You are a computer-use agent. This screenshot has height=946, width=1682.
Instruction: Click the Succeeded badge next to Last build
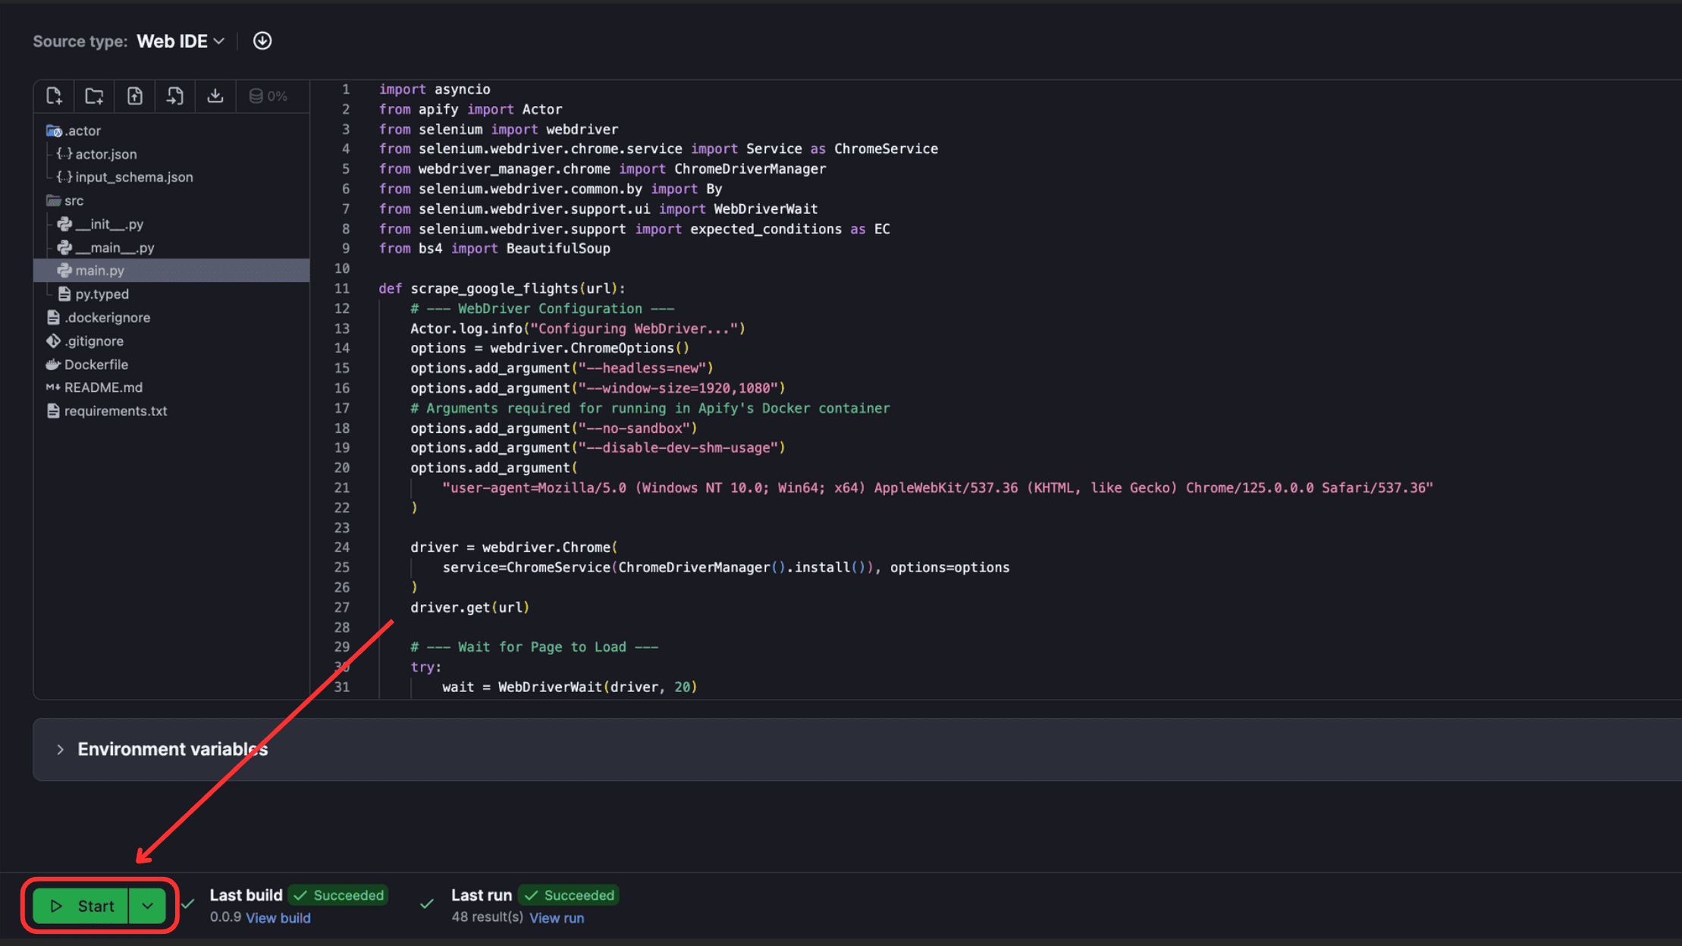click(338, 895)
